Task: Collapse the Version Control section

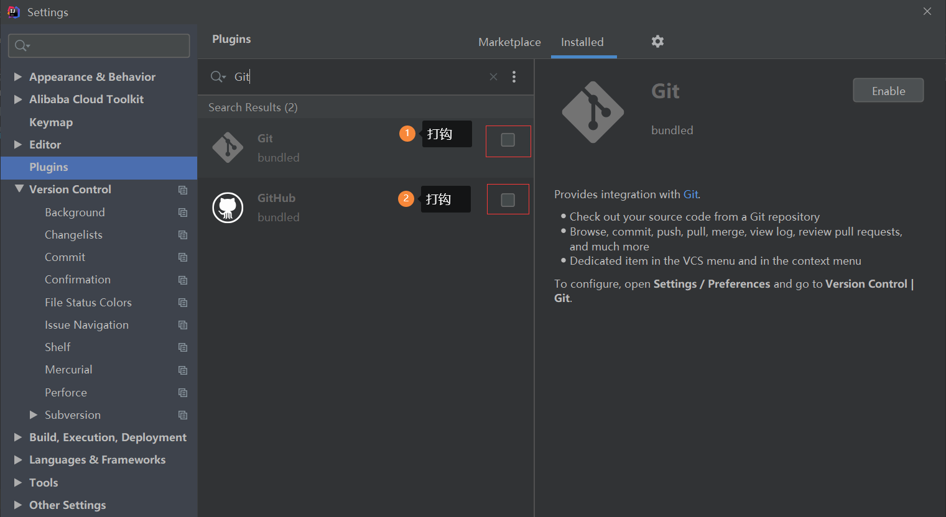Action: click(x=18, y=189)
